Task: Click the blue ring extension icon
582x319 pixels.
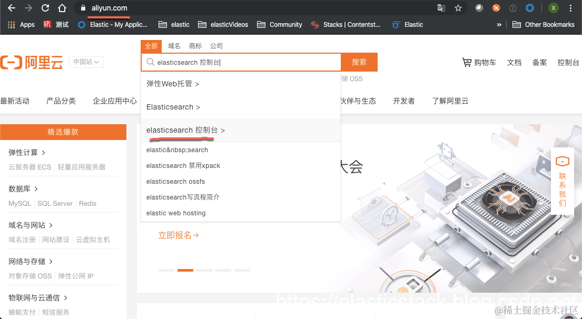Action: click(530, 8)
